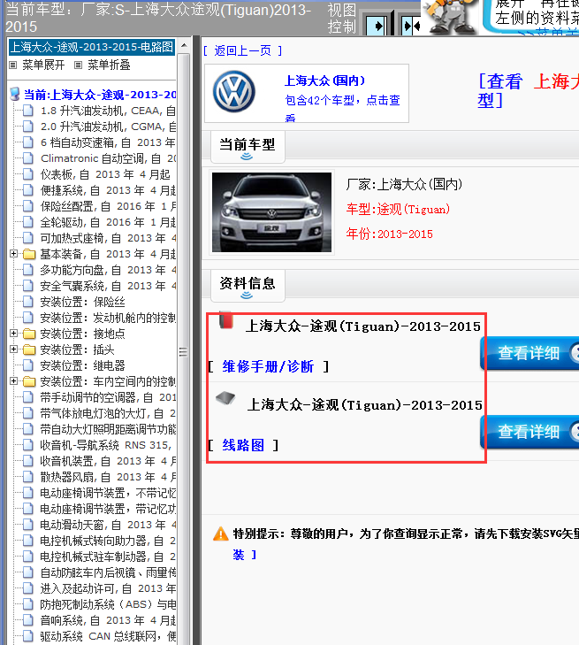
Task: Click tree panel scrollbar up arrow
Action: point(184,45)
